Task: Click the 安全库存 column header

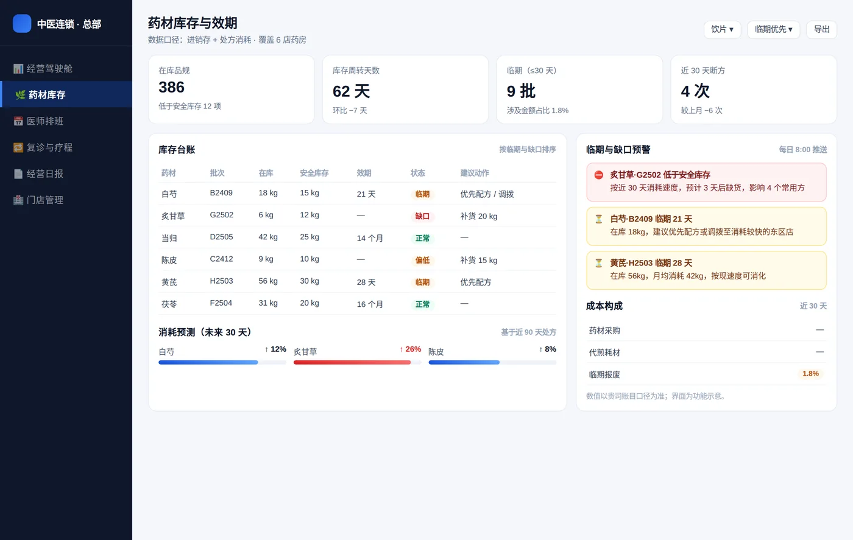Action: coord(314,173)
